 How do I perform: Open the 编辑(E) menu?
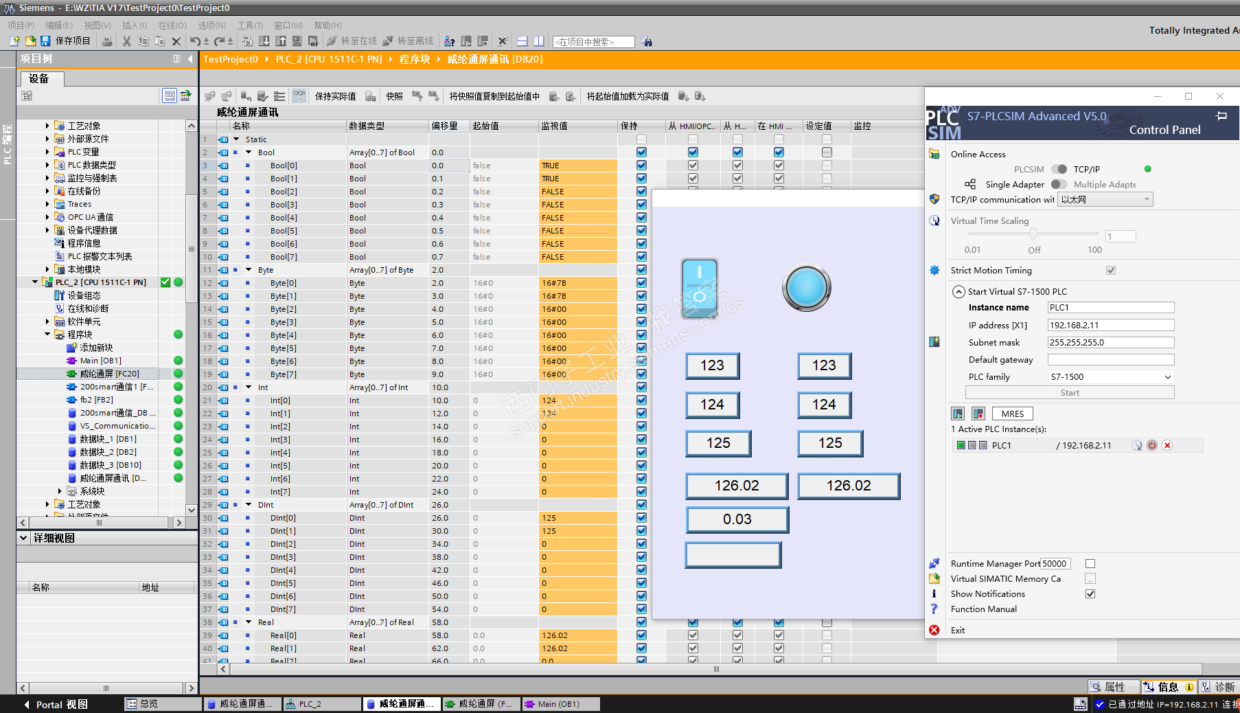click(x=59, y=25)
